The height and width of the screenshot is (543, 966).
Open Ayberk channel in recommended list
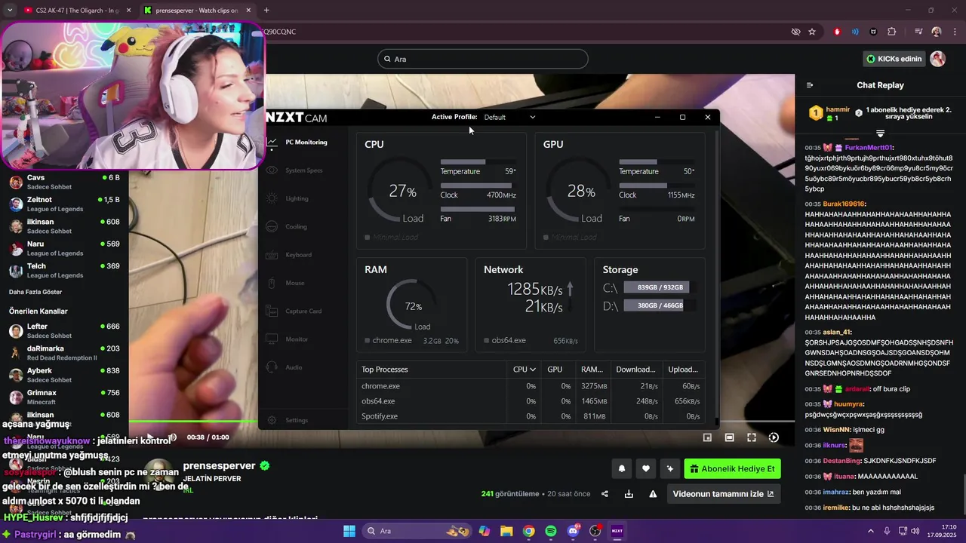click(x=64, y=375)
